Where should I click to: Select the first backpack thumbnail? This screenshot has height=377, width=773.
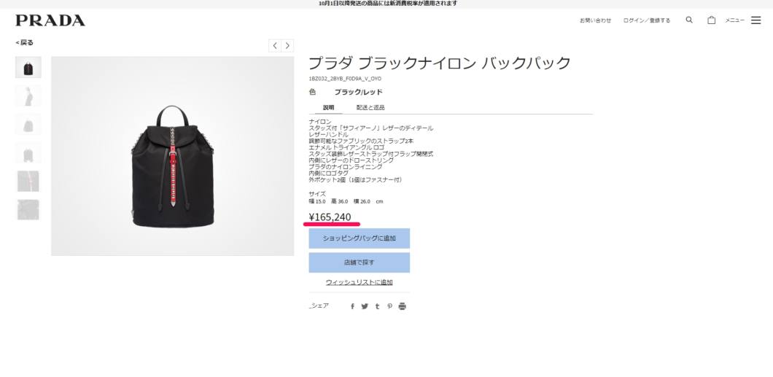[28, 67]
